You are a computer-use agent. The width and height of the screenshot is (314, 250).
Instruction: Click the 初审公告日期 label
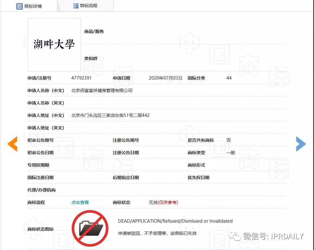(x=40, y=153)
